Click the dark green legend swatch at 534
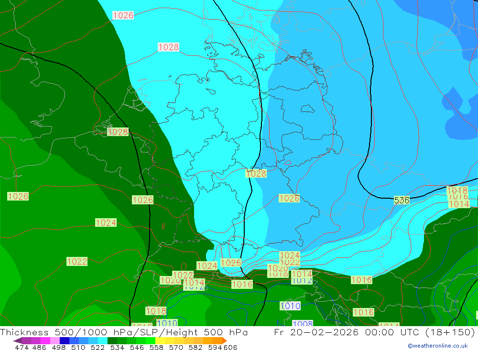 pos(112,340)
